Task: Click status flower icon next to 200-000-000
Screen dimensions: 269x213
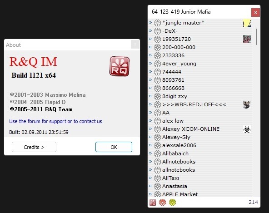Action: tap(157, 47)
